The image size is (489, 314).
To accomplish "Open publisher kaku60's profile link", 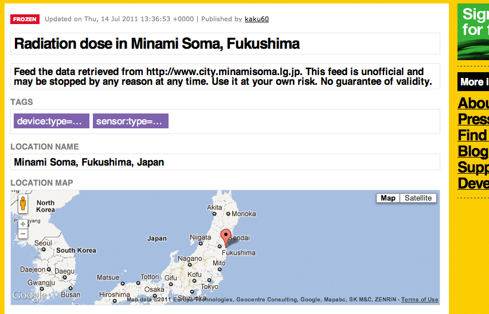I will point(257,19).
